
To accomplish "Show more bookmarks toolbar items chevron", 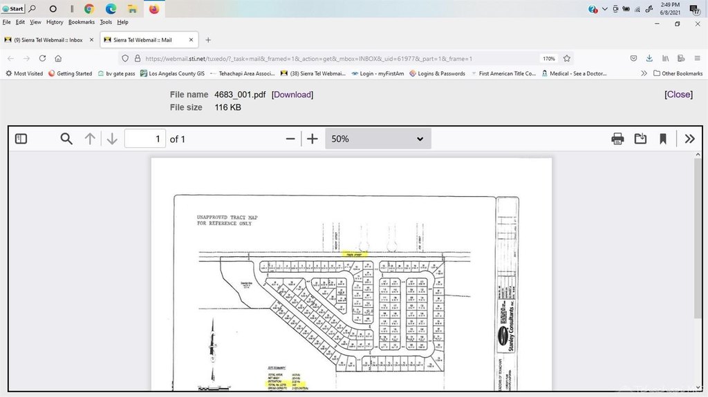I will point(644,73).
